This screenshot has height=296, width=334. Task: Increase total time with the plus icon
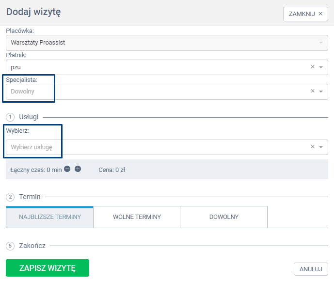[x=78, y=169]
